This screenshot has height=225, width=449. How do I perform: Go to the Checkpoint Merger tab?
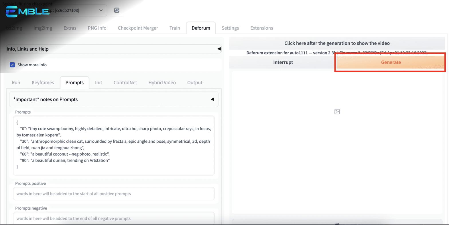point(138,28)
